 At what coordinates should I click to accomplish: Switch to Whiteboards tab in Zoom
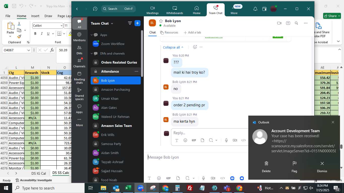click(x=175, y=10)
